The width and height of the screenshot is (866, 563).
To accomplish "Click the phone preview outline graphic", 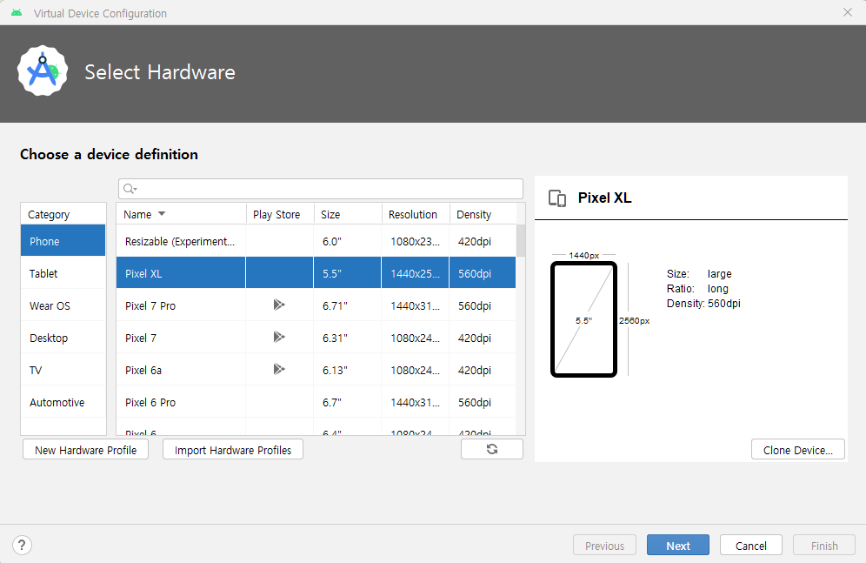I will [583, 319].
